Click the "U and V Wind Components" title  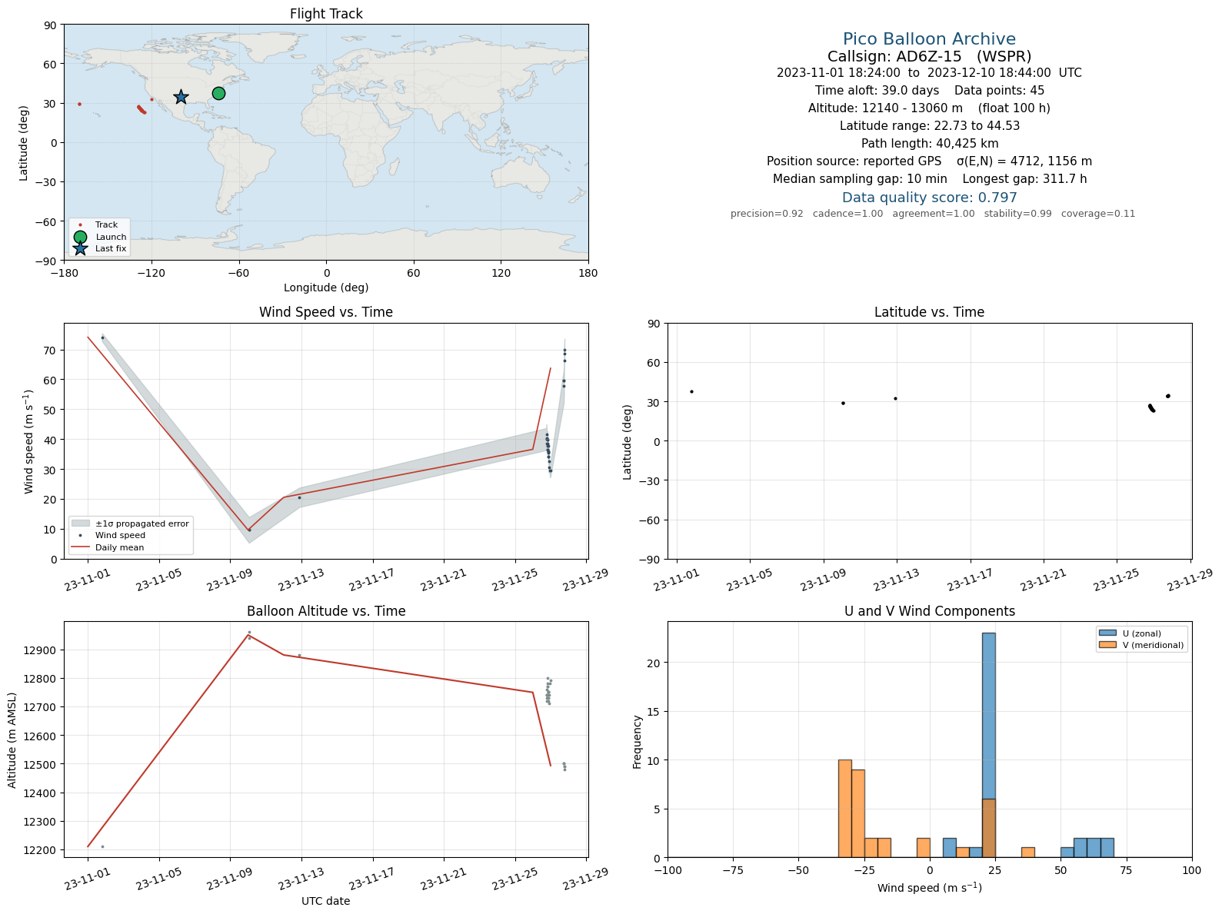coord(929,611)
